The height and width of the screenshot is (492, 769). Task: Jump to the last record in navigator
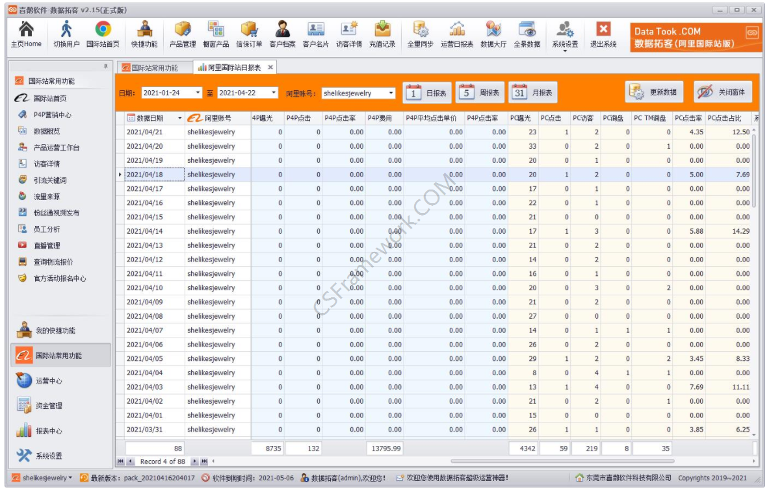point(204,461)
